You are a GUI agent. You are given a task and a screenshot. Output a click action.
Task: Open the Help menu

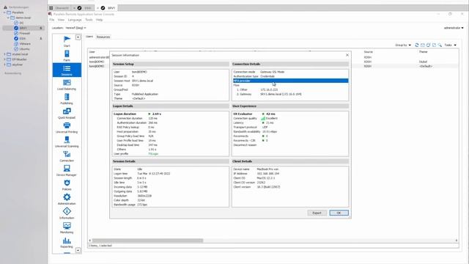click(x=100, y=20)
